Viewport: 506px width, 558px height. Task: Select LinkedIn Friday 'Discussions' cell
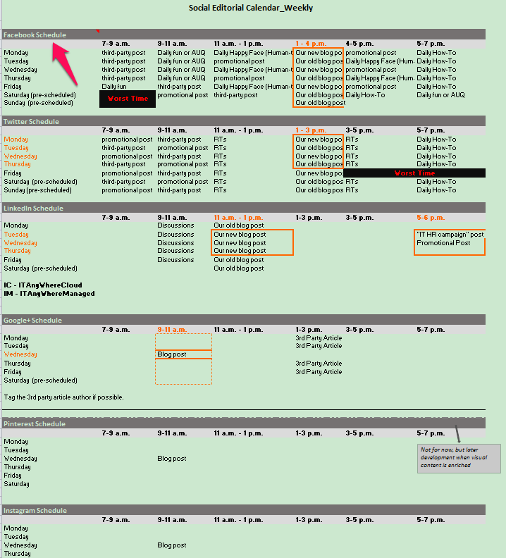(x=175, y=260)
